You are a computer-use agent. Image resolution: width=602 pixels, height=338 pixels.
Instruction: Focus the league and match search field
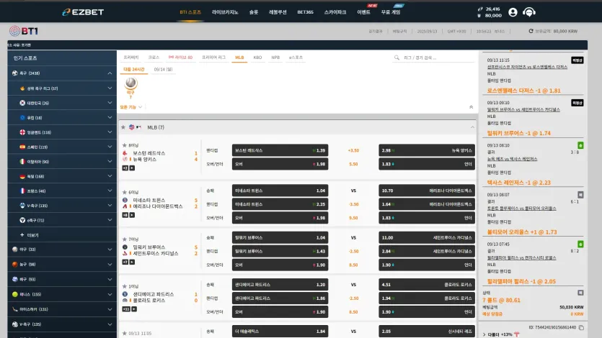(x=434, y=58)
